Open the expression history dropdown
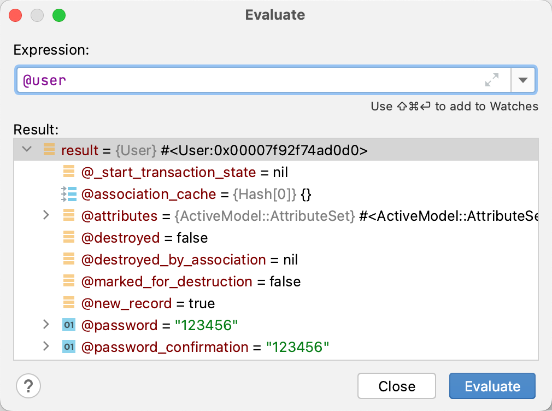Viewport: 552px width, 411px height. (523, 80)
